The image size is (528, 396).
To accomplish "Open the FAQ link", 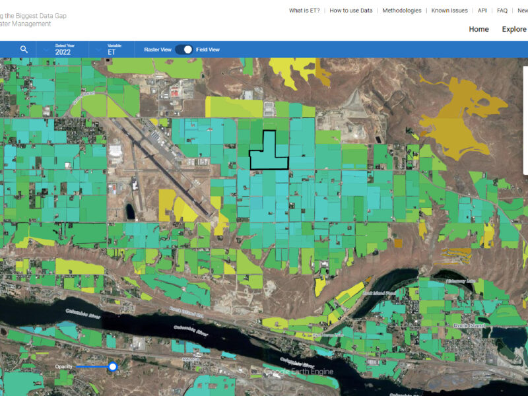I will tap(502, 11).
